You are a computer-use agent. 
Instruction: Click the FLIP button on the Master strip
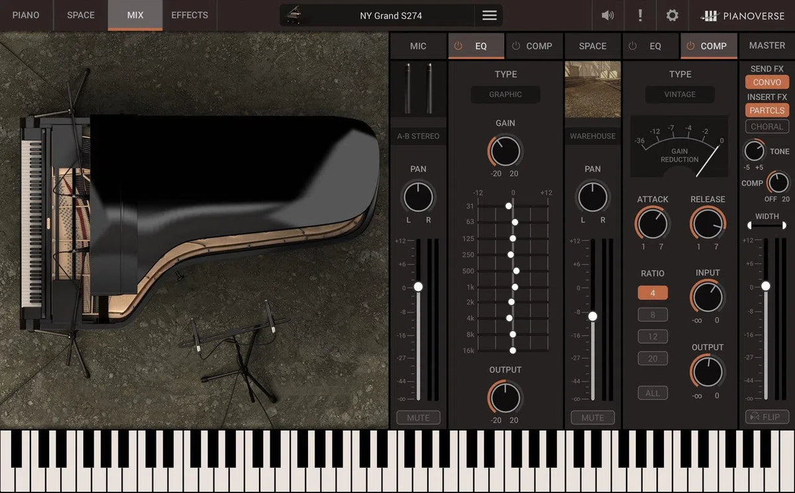point(767,416)
